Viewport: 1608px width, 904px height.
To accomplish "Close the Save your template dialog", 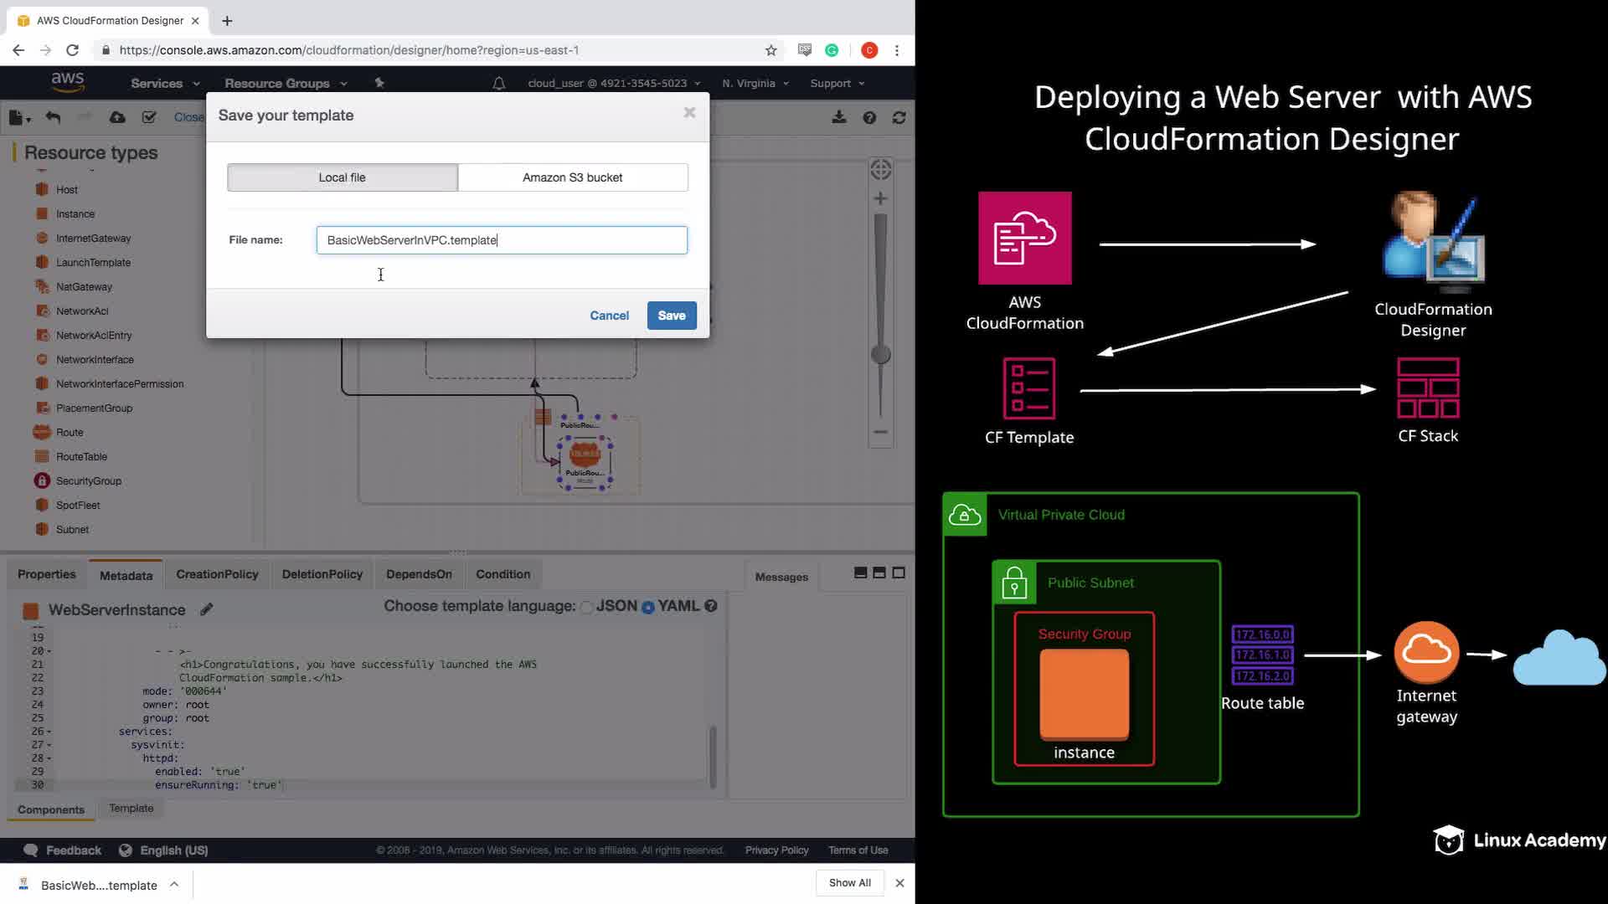I will point(689,112).
